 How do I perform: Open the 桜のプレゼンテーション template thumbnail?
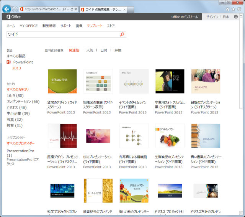(98, 136)
